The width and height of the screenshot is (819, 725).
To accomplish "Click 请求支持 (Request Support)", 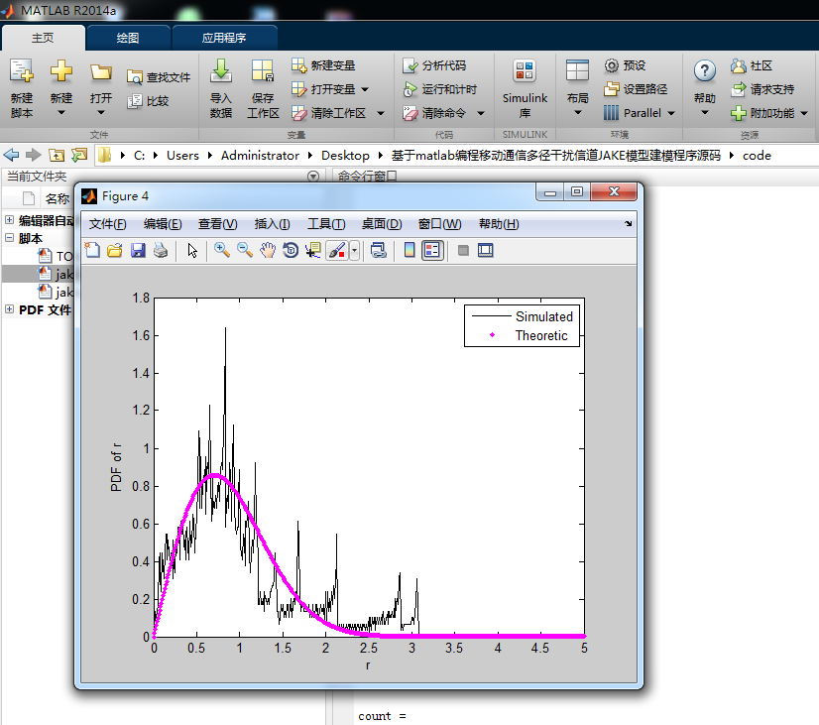I will 762,89.
